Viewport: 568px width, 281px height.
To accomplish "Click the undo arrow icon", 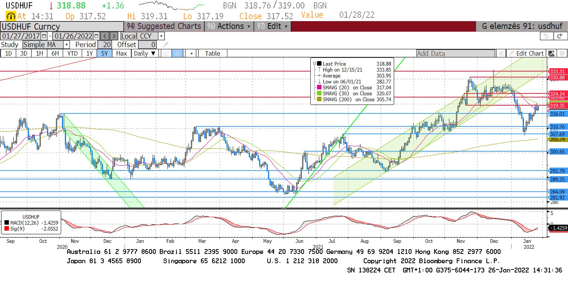I will 546,36.
